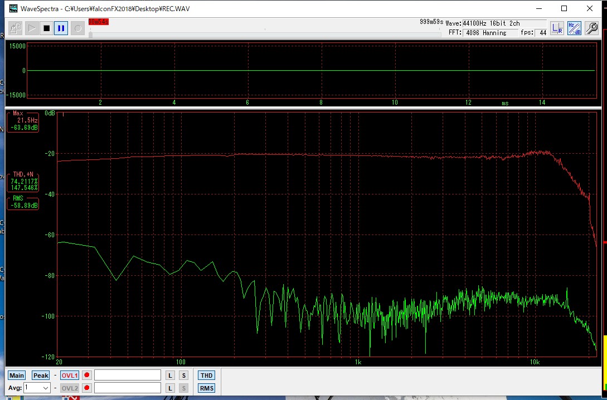Click the red record dot beside OVL2
The width and height of the screenshot is (607, 400).
coord(87,388)
